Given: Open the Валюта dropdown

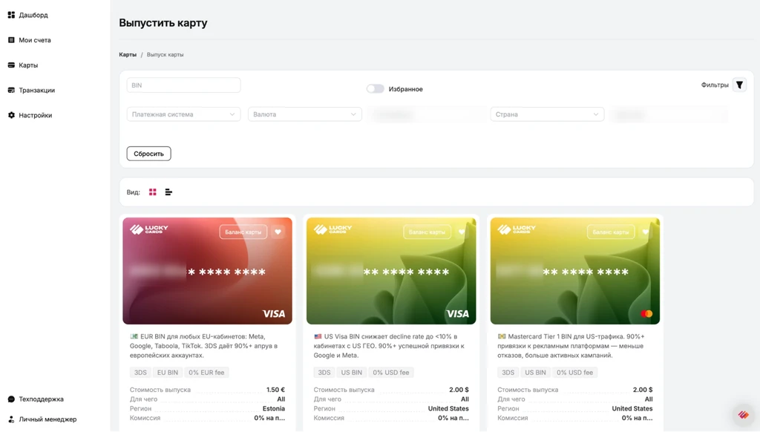Looking at the screenshot, I should tap(304, 114).
